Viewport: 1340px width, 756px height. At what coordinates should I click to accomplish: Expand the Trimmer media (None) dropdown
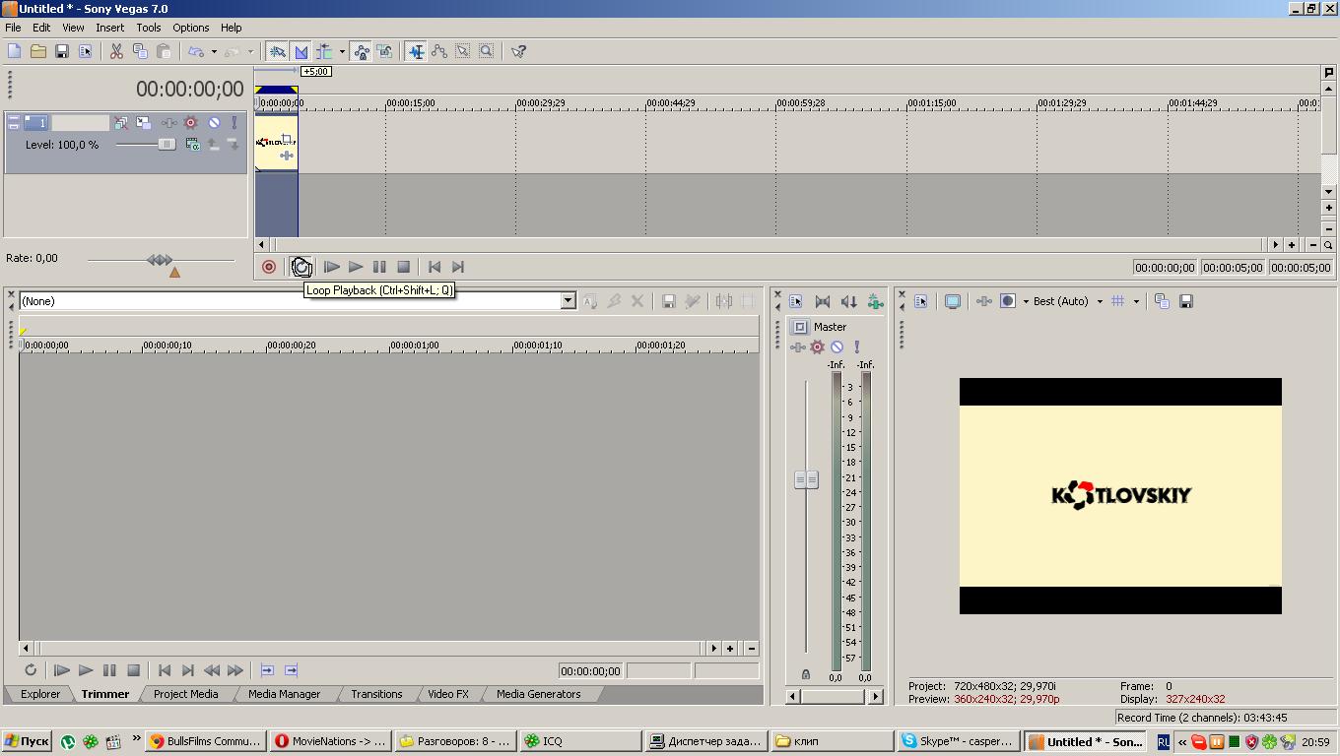coord(569,301)
